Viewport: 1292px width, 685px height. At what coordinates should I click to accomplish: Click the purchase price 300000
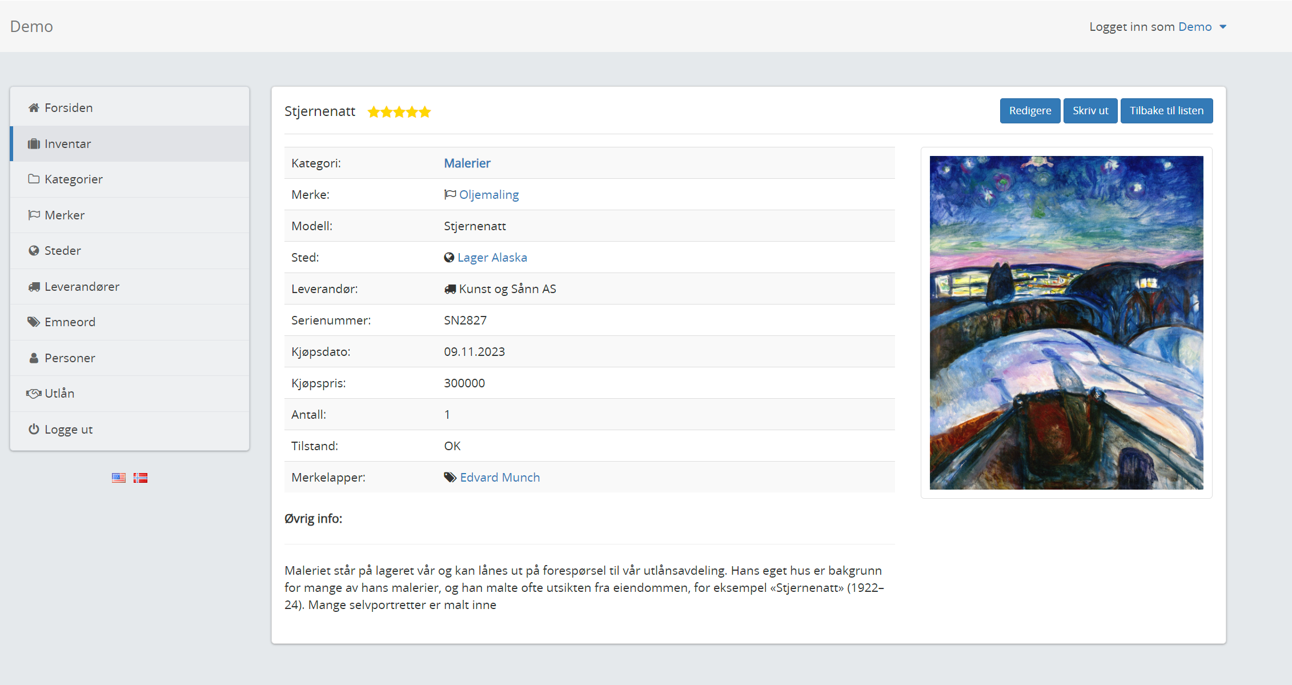(464, 383)
